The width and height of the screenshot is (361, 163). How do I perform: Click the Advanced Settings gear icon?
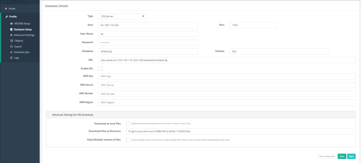[11, 35]
